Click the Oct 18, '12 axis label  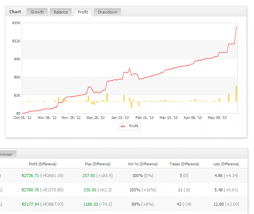[x=22, y=118]
